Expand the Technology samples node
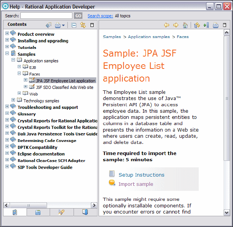The height and width of the screenshot is (227, 233). point(13,100)
